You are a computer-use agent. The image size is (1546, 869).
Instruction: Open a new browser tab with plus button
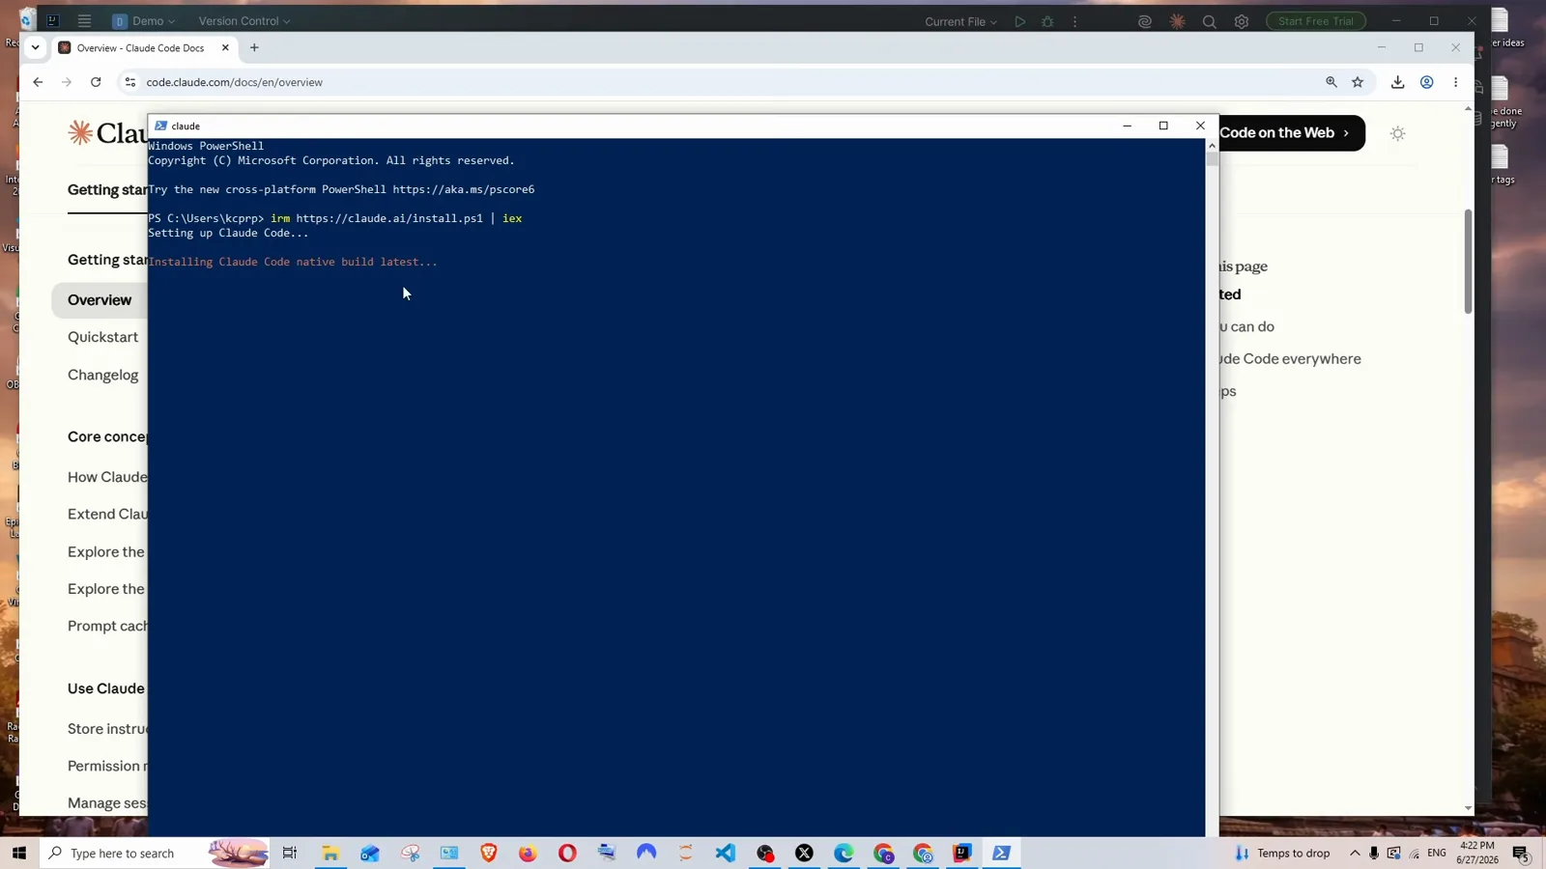[x=254, y=47]
